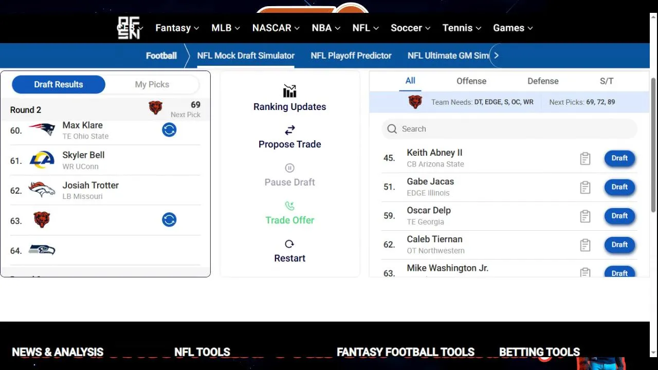658x370 pixels.
Task: Select Round 2 header text
Action: [26, 110]
